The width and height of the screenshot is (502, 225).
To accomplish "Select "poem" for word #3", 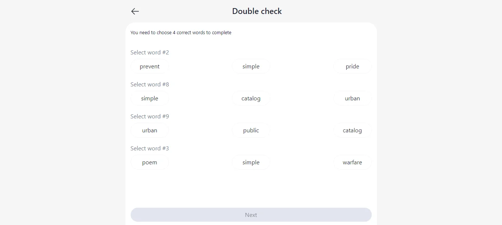I will [149, 162].
